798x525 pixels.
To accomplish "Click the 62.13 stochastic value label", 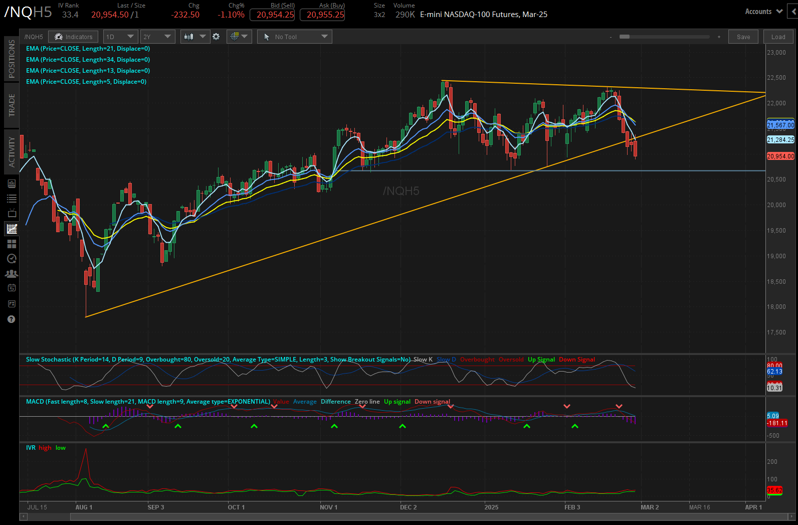I will (x=774, y=372).
